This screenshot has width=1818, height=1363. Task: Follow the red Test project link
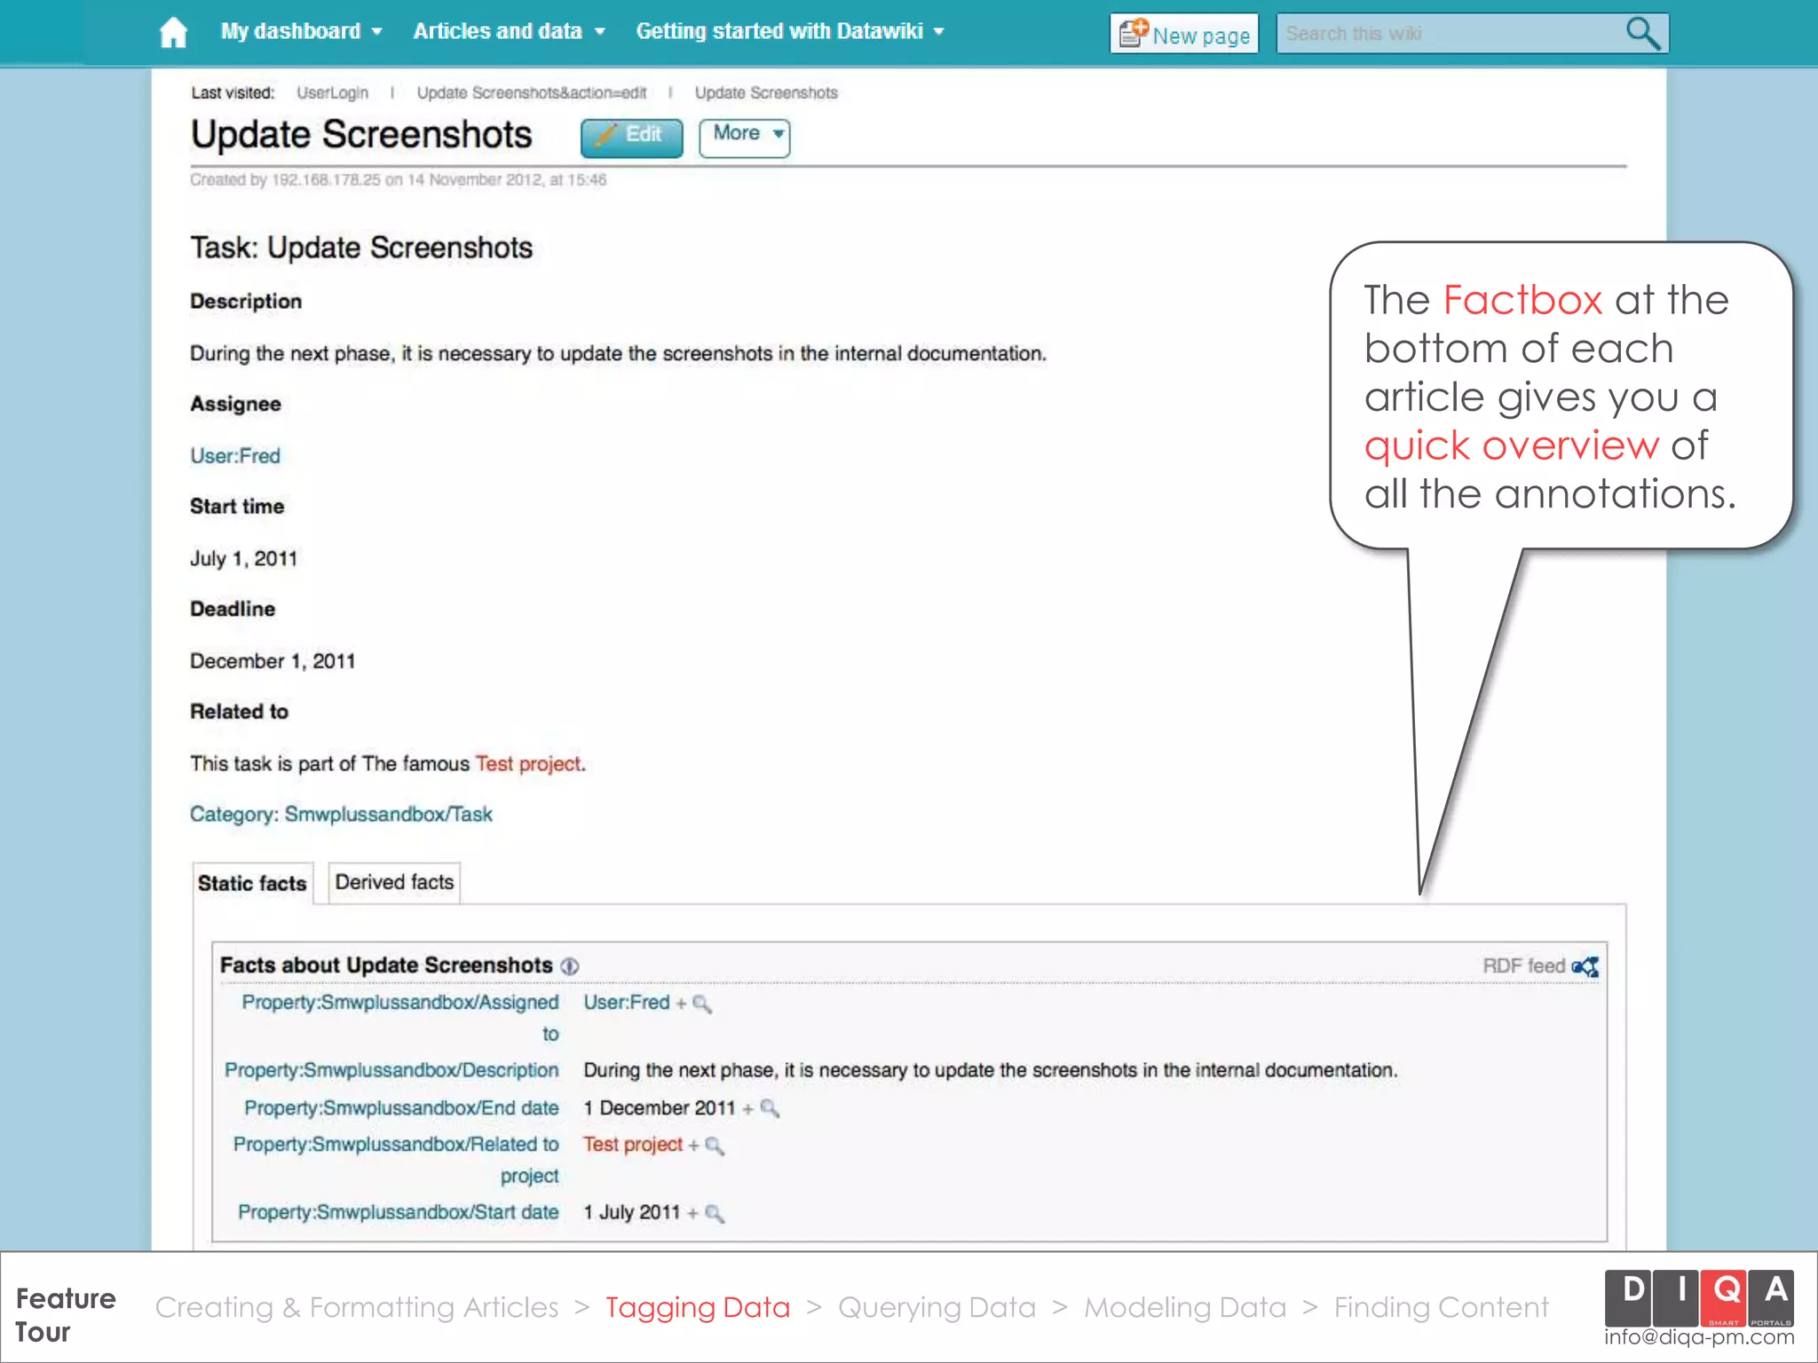click(x=528, y=764)
